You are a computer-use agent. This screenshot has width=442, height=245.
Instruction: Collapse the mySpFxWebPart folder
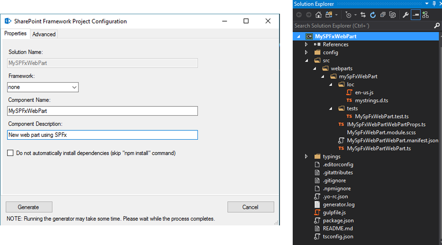(323, 76)
